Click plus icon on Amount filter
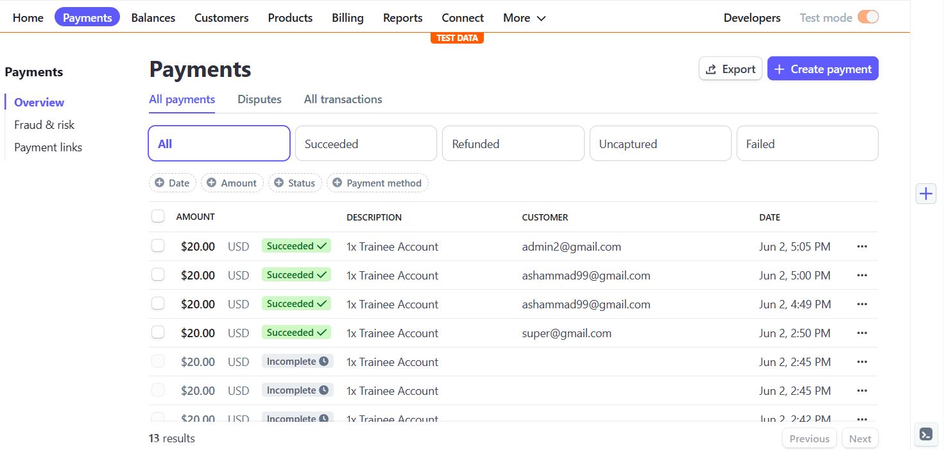The height and width of the screenshot is (450, 944). tap(211, 183)
